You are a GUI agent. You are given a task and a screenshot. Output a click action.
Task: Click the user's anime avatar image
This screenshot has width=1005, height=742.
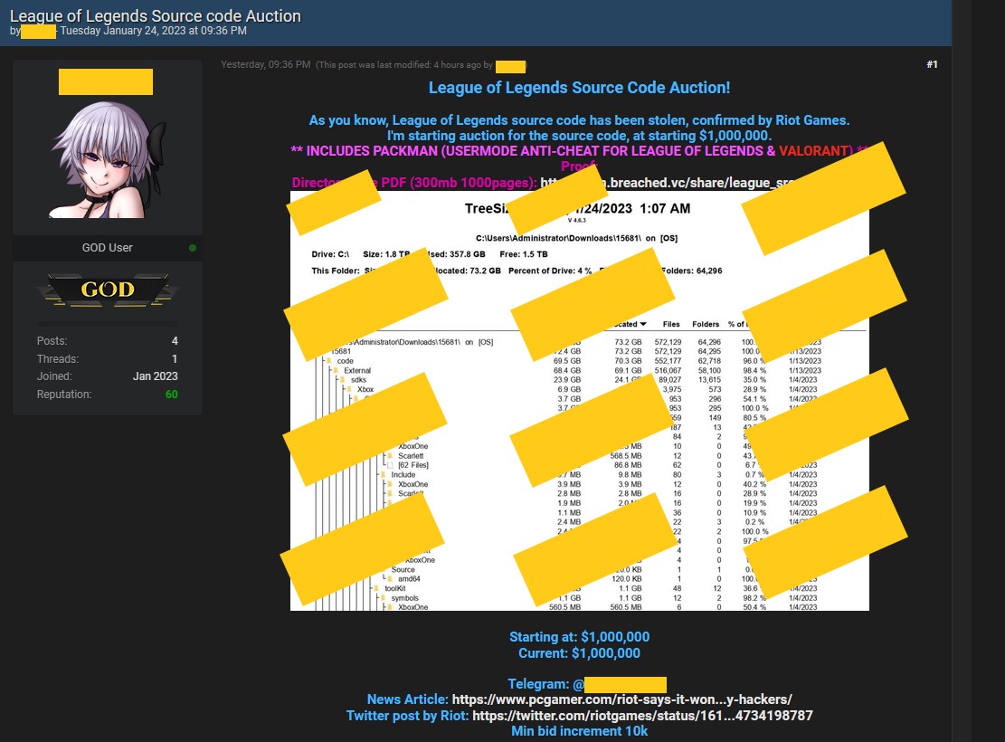point(107,159)
